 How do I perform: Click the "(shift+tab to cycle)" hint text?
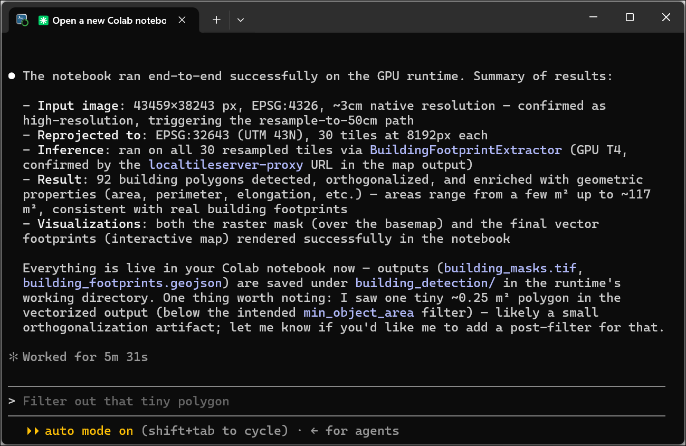pyautogui.click(x=215, y=431)
